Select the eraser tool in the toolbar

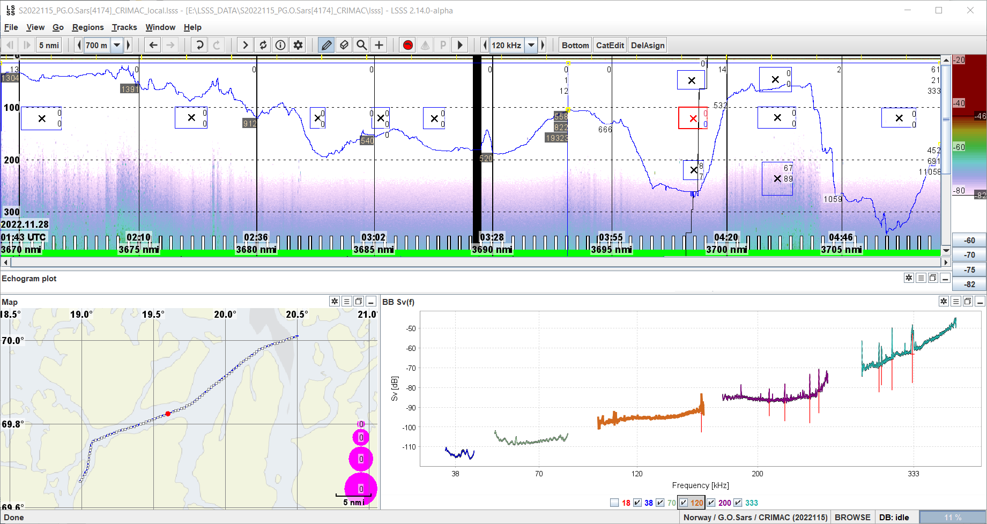coord(344,45)
